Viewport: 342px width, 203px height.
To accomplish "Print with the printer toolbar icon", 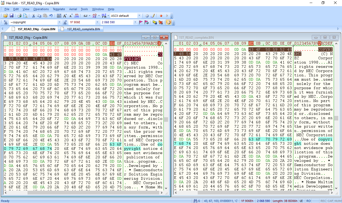I will (x=20, y=16).
